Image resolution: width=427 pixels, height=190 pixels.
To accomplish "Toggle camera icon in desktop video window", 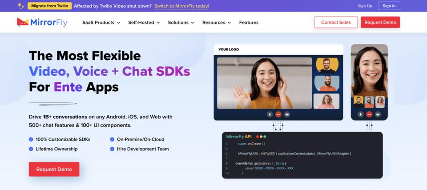I will coord(287,114).
